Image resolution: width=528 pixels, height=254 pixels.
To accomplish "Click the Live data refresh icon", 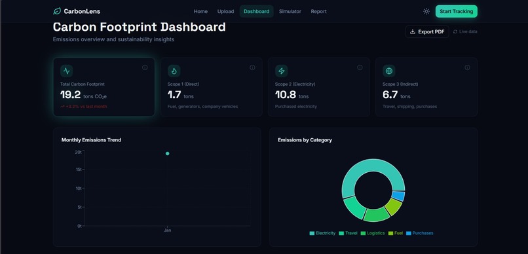I will point(455,31).
